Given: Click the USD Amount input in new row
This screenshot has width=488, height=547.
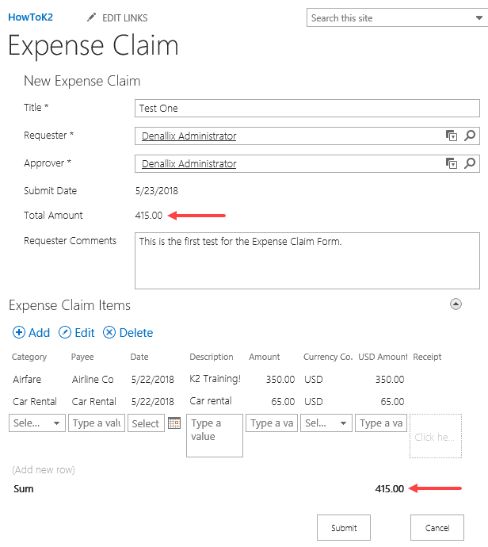Looking at the screenshot, I should pos(381,423).
